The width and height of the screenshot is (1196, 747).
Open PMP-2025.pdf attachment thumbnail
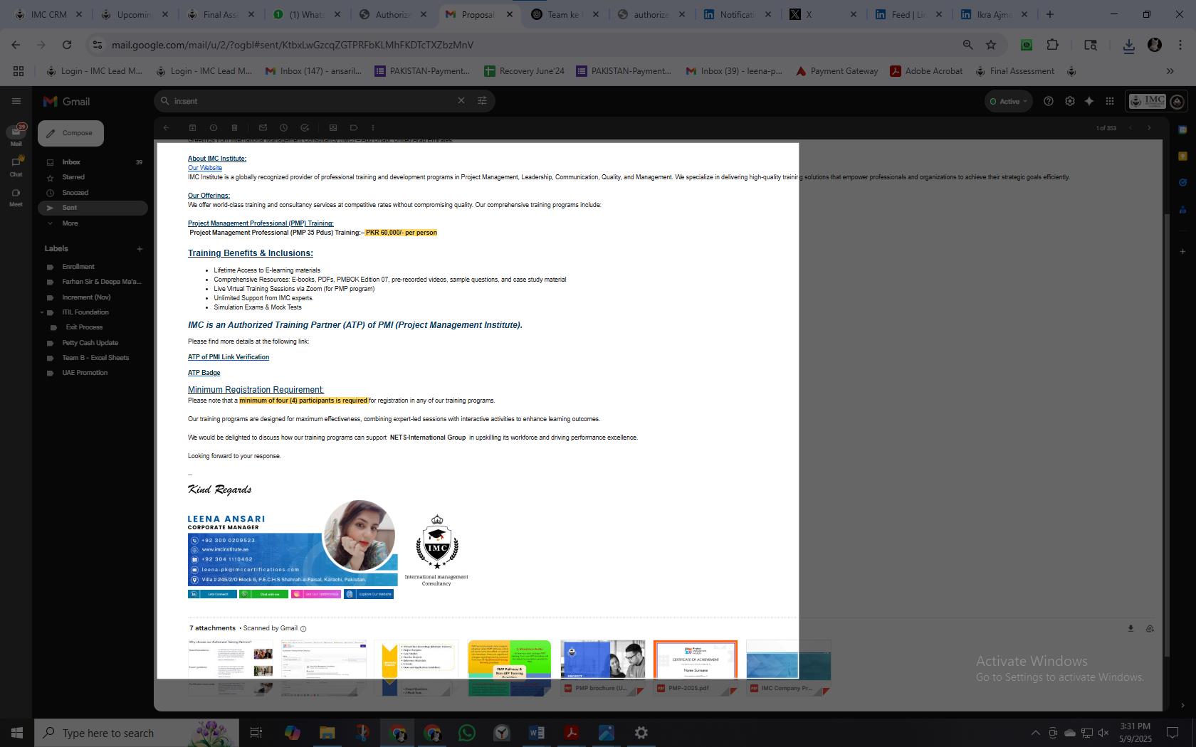[696, 667]
